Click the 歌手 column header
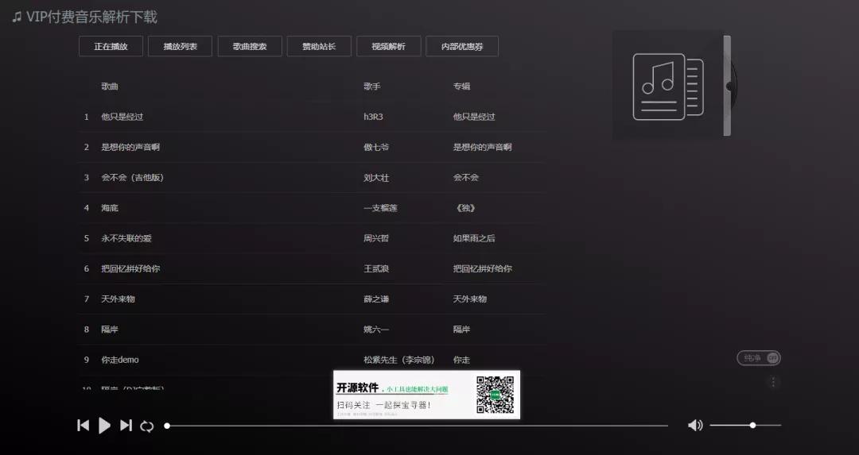859x455 pixels. tap(372, 86)
